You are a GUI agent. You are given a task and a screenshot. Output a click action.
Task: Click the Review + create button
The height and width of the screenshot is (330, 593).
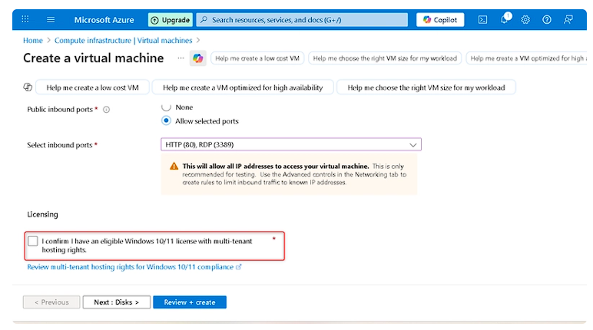point(190,302)
